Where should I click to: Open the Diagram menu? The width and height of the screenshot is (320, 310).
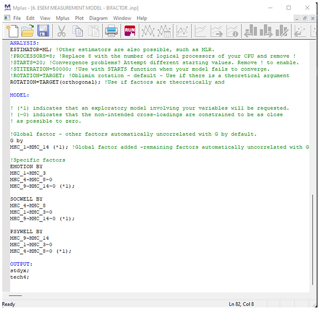[98, 18]
